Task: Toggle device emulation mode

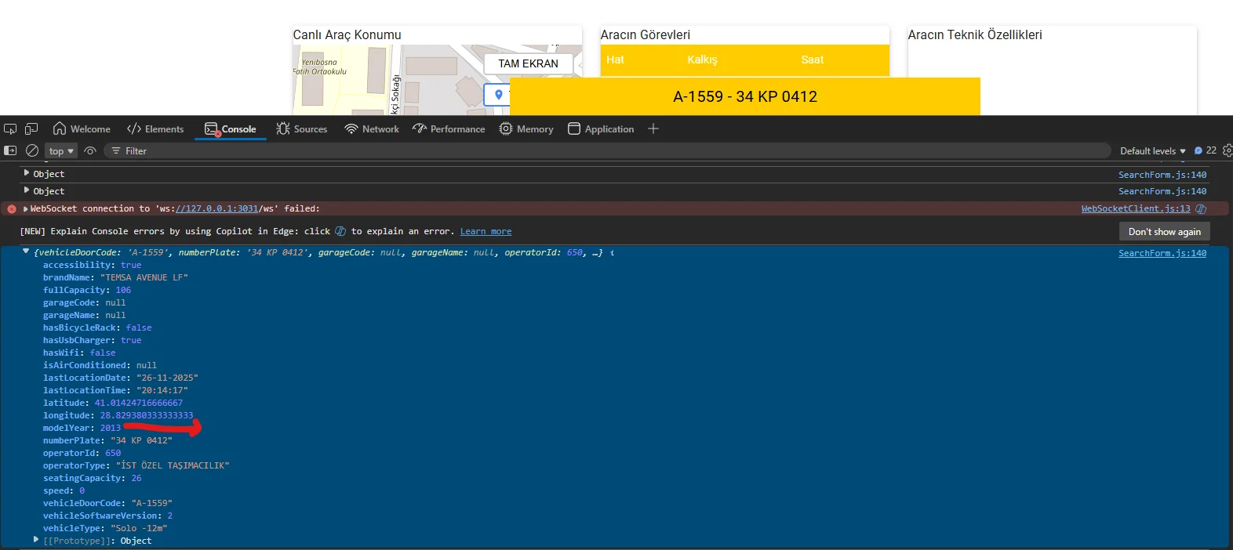Action: [31, 129]
